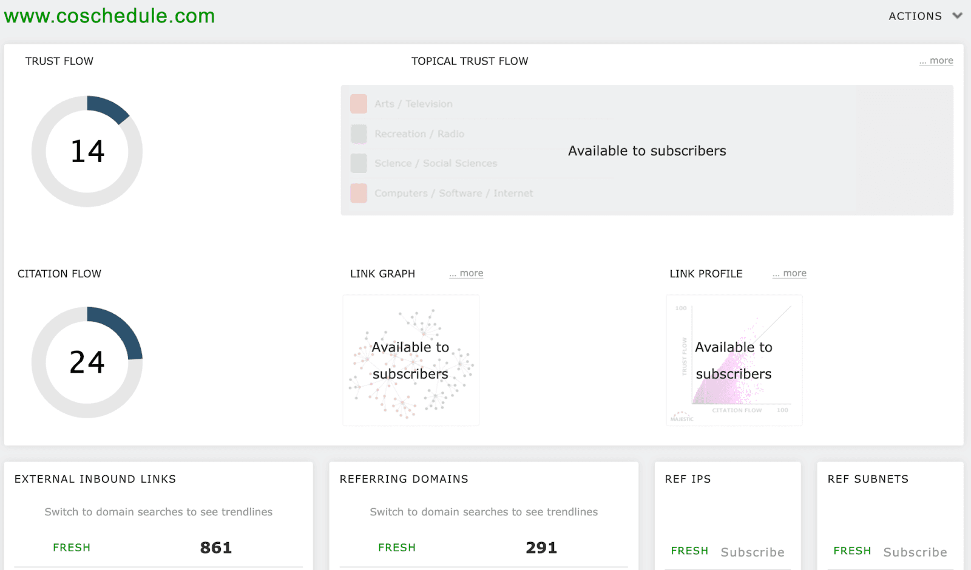Click the REF SUBNETS card title
971x570 pixels.
(x=868, y=479)
